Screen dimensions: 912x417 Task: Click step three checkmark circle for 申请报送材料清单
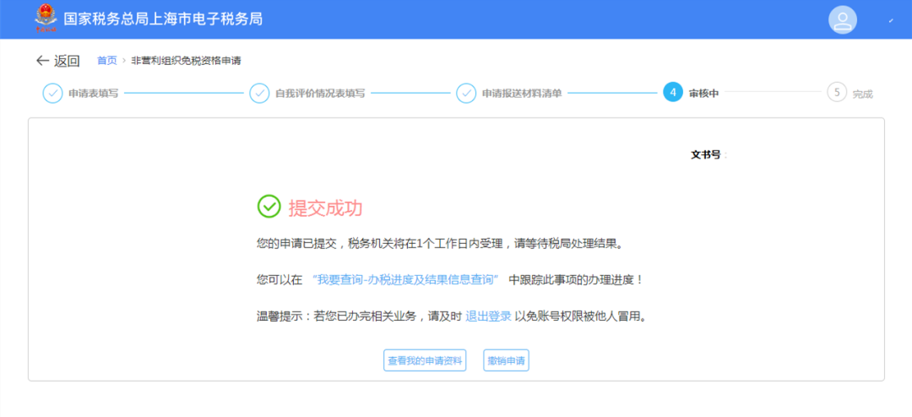point(466,93)
